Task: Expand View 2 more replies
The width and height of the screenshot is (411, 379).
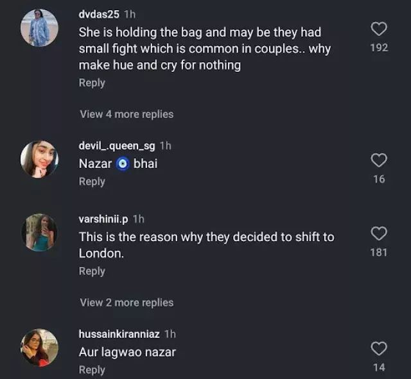Action: click(127, 303)
